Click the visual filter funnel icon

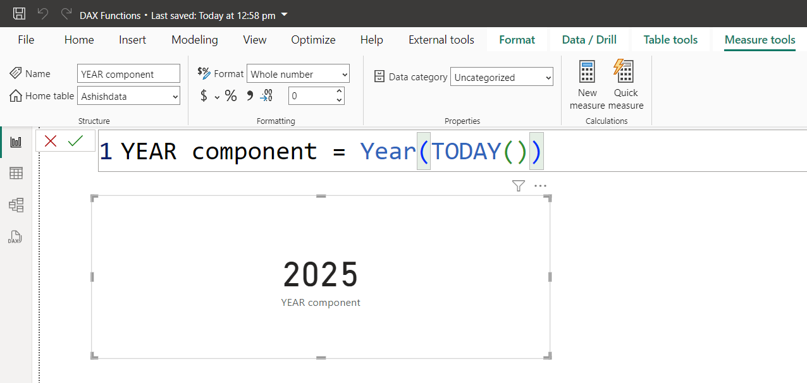(x=519, y=186)
